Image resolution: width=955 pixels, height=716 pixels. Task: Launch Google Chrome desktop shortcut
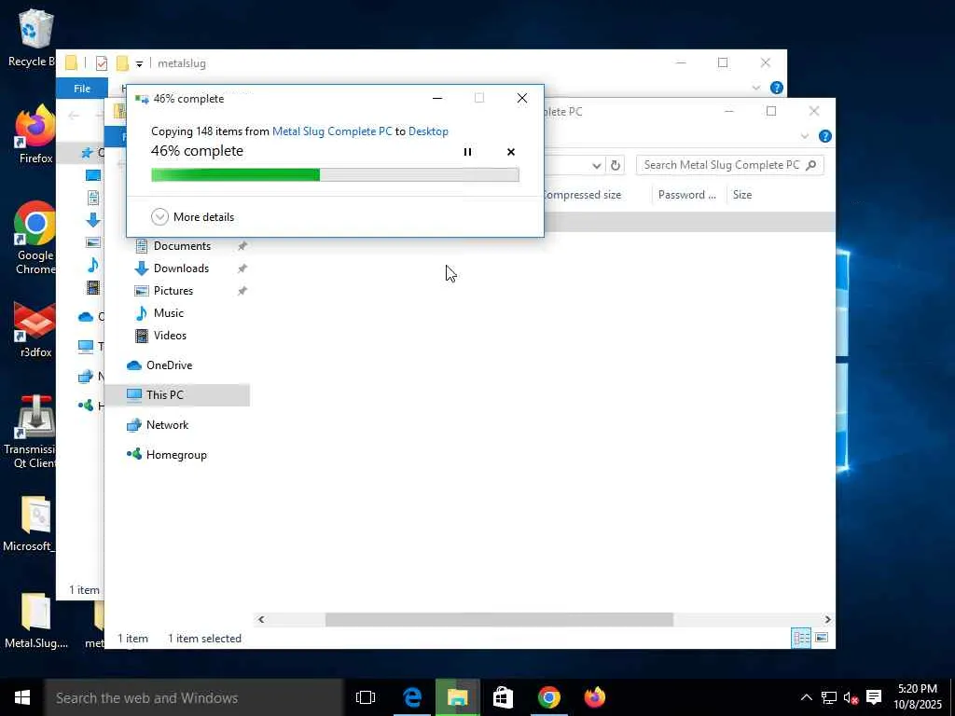[35, 239]
